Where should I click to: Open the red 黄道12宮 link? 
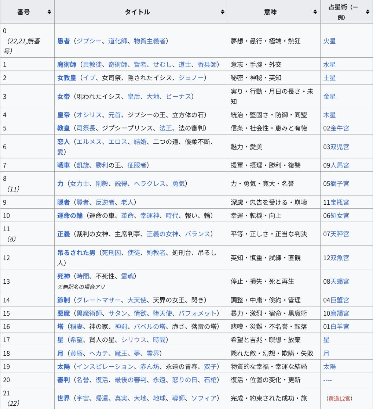click(x=339, y=398)
